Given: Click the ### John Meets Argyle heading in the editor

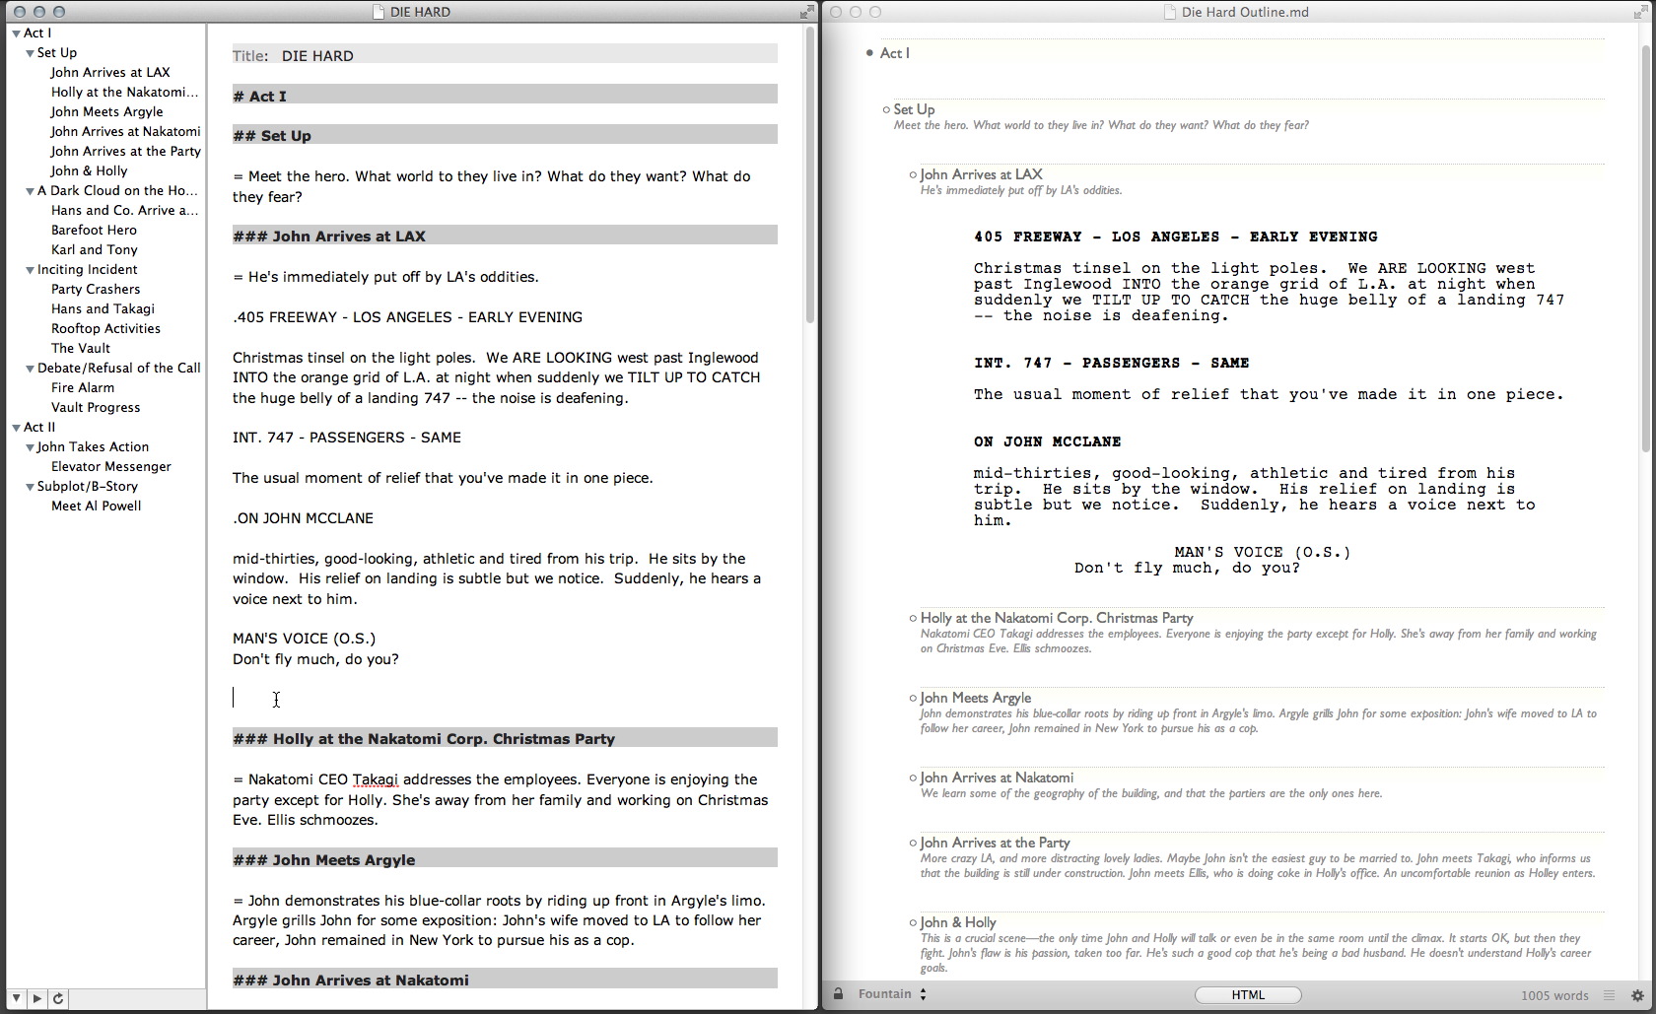Looking at the screenshot, I should (505, 860).
